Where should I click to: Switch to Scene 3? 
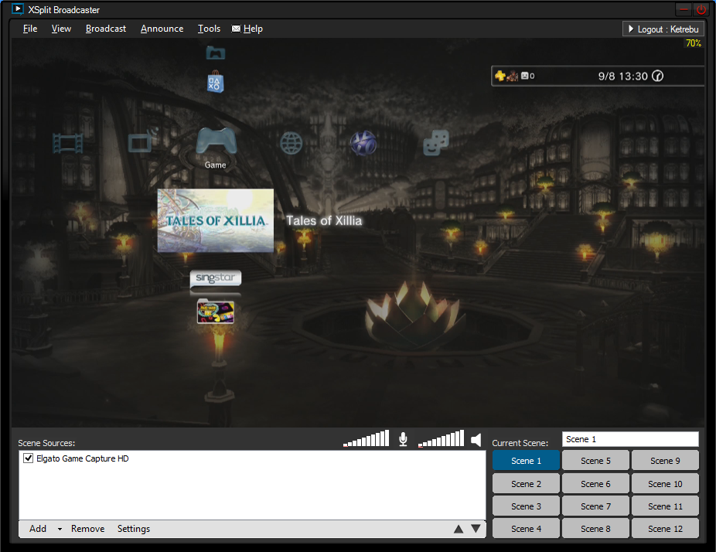[526, 506]
